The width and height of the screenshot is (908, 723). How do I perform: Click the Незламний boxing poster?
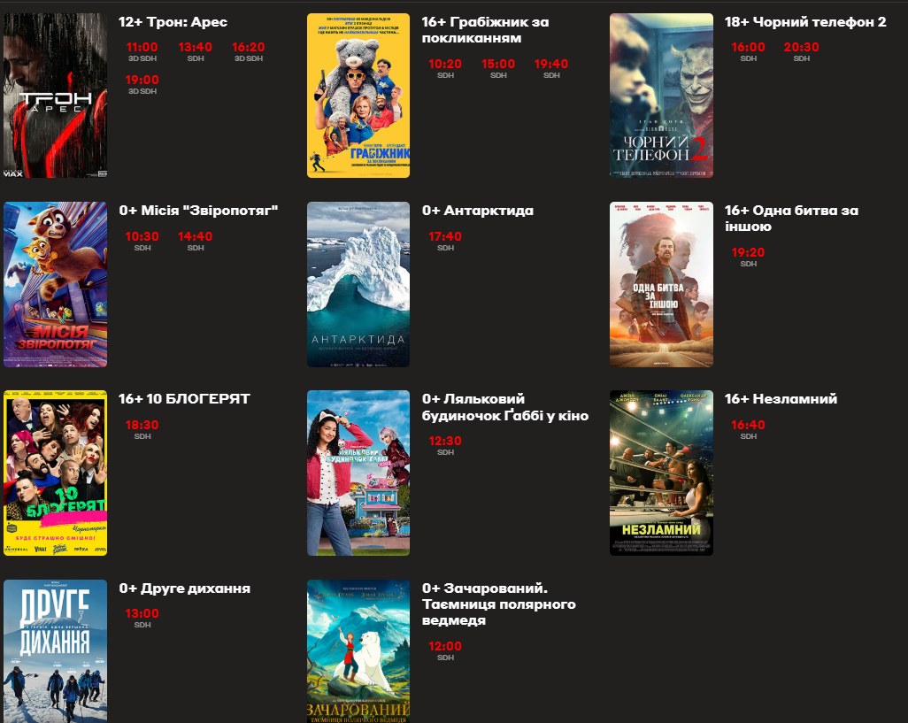(x=661, y=473)
